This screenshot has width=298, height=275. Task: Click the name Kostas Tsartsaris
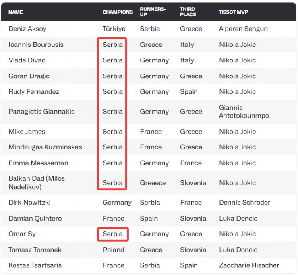pos(35,265)
